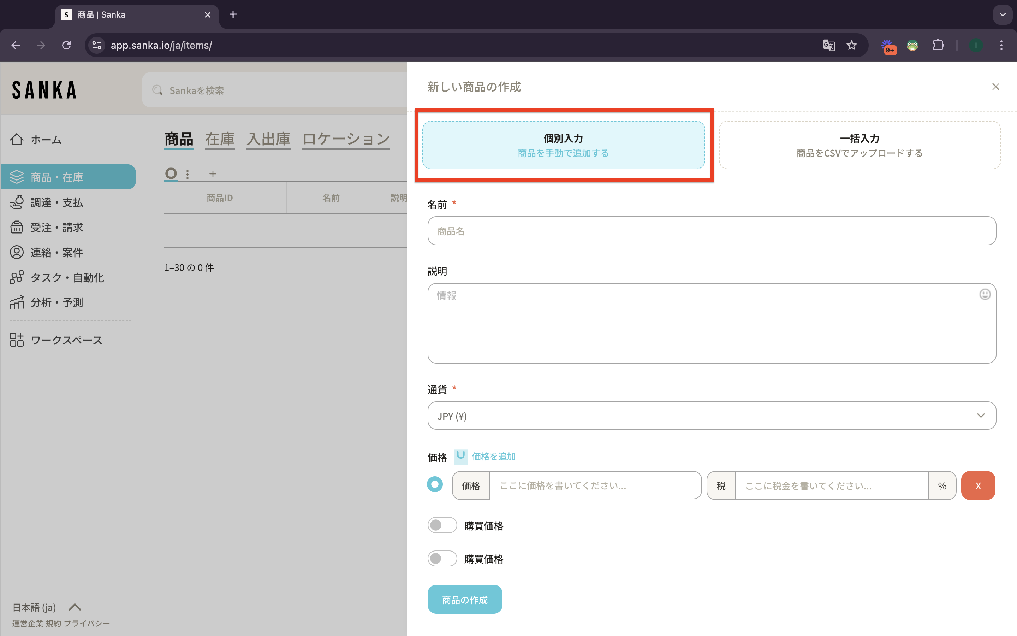Click the Google Translate icon in address bar
Viewport: 1017px width, 636px height.
[829, 45]
